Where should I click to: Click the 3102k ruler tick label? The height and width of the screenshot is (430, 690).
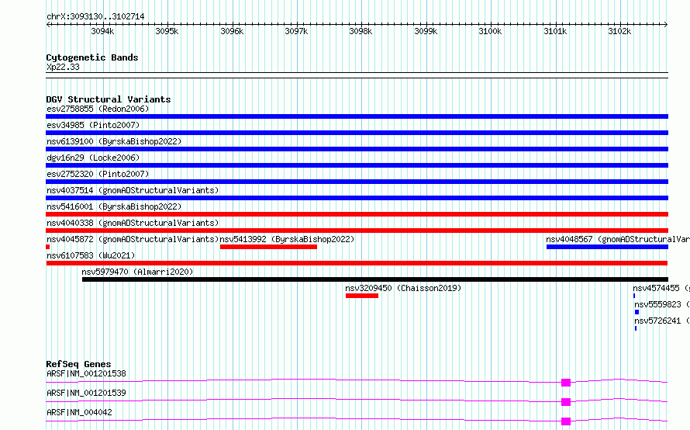[619, 31]
